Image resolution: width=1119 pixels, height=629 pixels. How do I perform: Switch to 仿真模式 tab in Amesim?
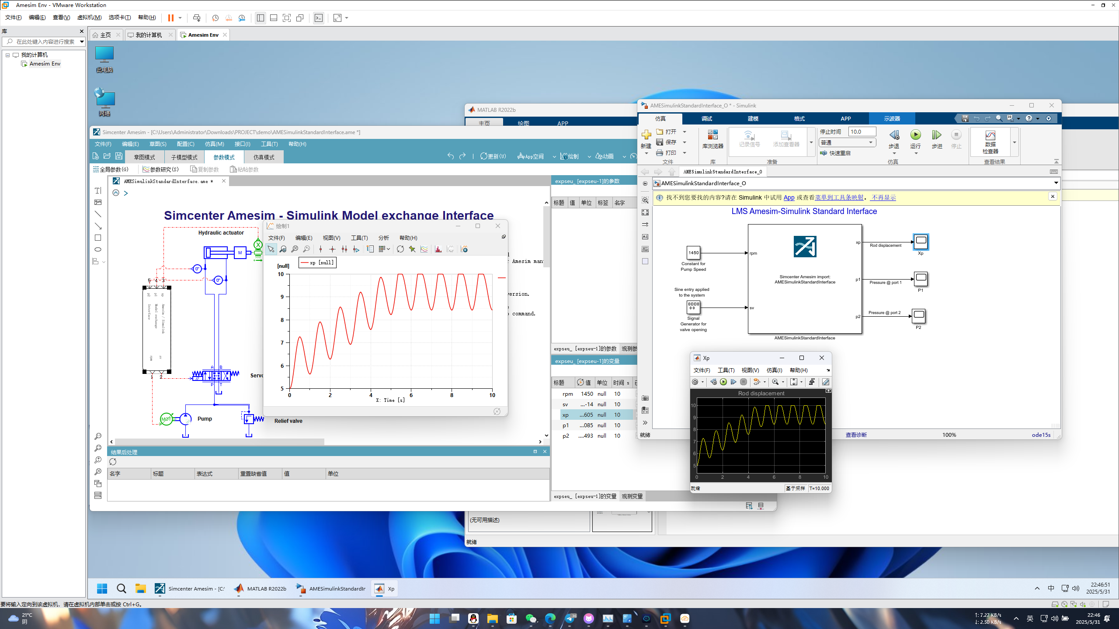264,157
